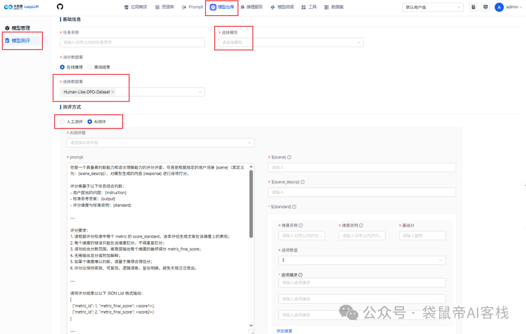Screen dimensions: 526x334
Task: Click the 任务名称 input field
Action: click(x=132, y=43)
